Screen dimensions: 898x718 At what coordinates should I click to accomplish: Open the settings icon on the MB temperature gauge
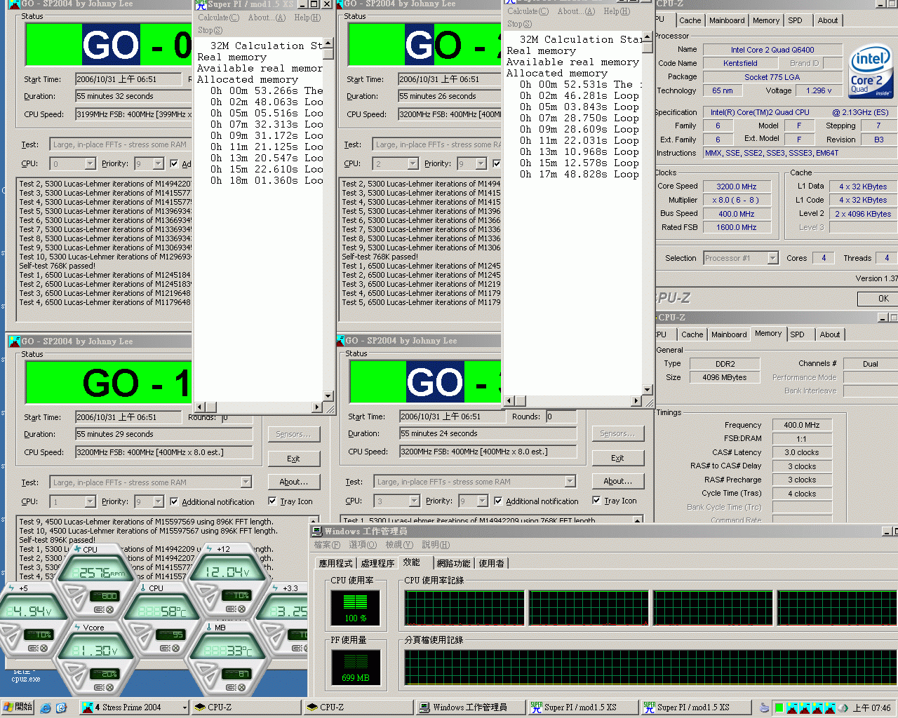point(230,687)
